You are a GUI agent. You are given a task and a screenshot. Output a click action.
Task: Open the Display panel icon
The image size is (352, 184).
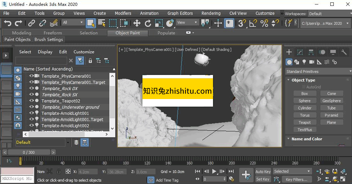(x=333, y=52)
